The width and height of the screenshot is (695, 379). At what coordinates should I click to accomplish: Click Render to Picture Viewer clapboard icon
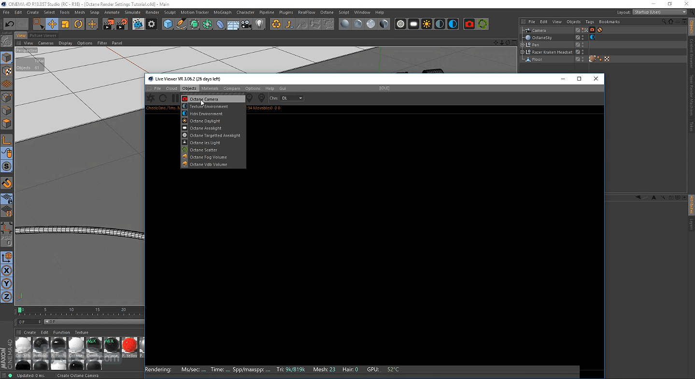108,24
